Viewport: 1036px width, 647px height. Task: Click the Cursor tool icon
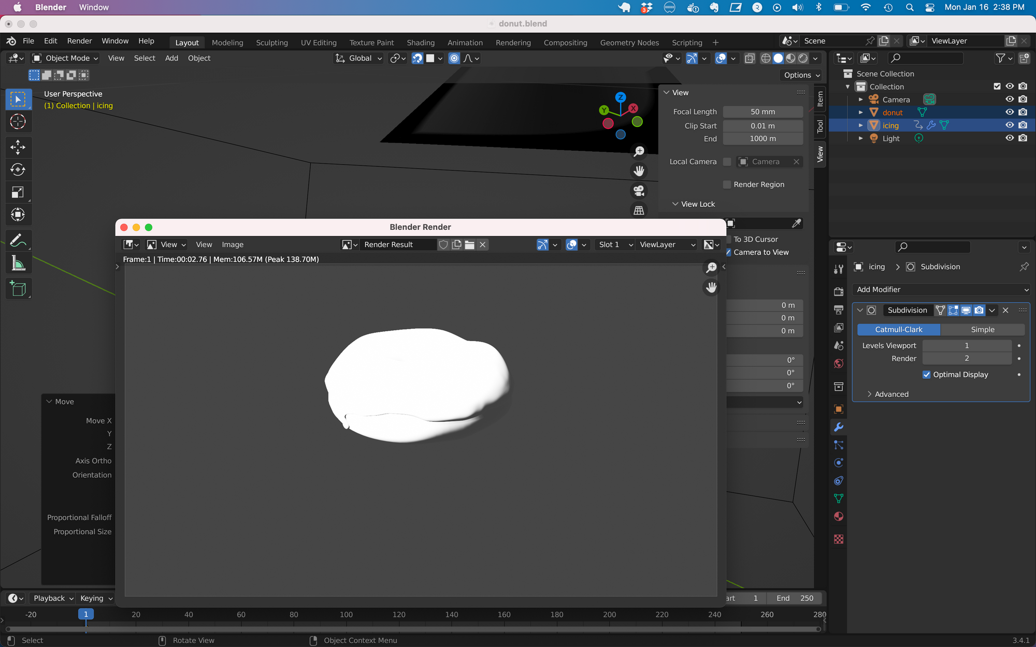coord(18,122)
